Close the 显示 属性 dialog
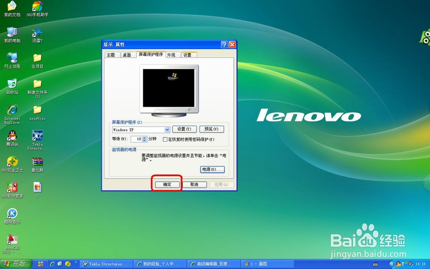The width and height of the screenshot is (430, 269). click(x=232, y=44)
